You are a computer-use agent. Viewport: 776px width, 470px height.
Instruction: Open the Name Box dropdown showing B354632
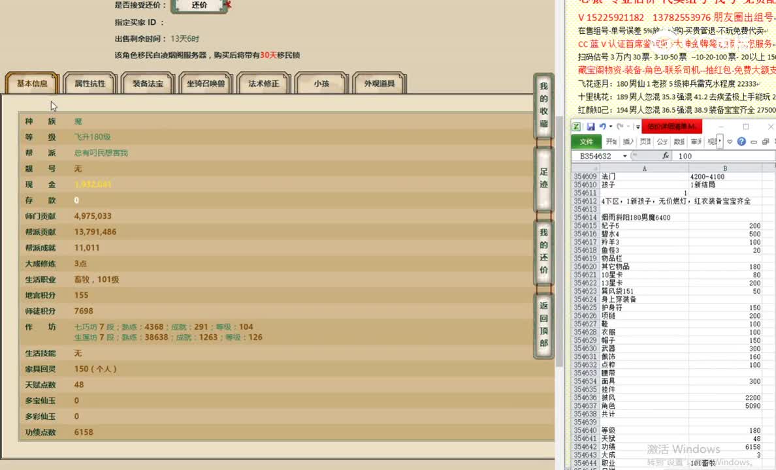coord(624,156)
